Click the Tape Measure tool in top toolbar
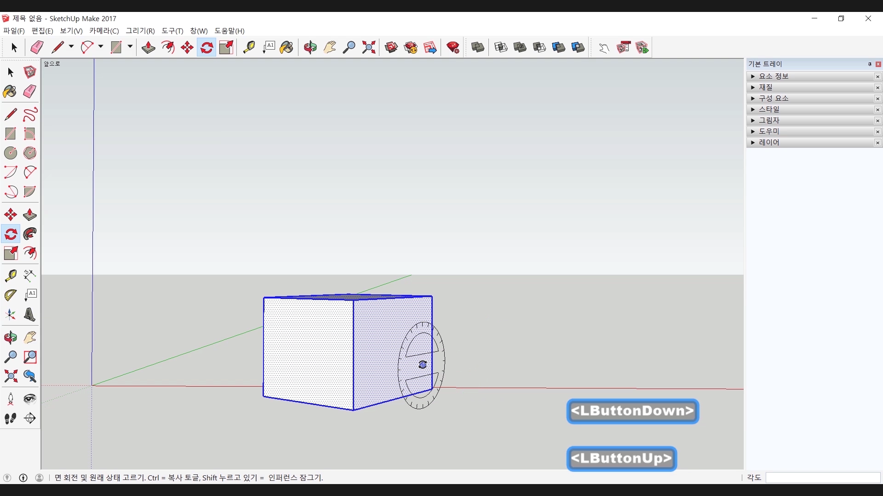The width and height of the screenshot is (883, 496). tap(249, 47)
